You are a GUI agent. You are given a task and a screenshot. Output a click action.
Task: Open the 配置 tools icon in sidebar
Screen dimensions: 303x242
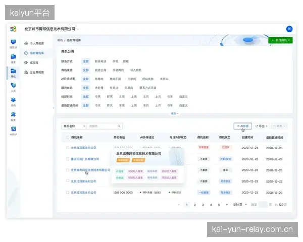point(13,114)
